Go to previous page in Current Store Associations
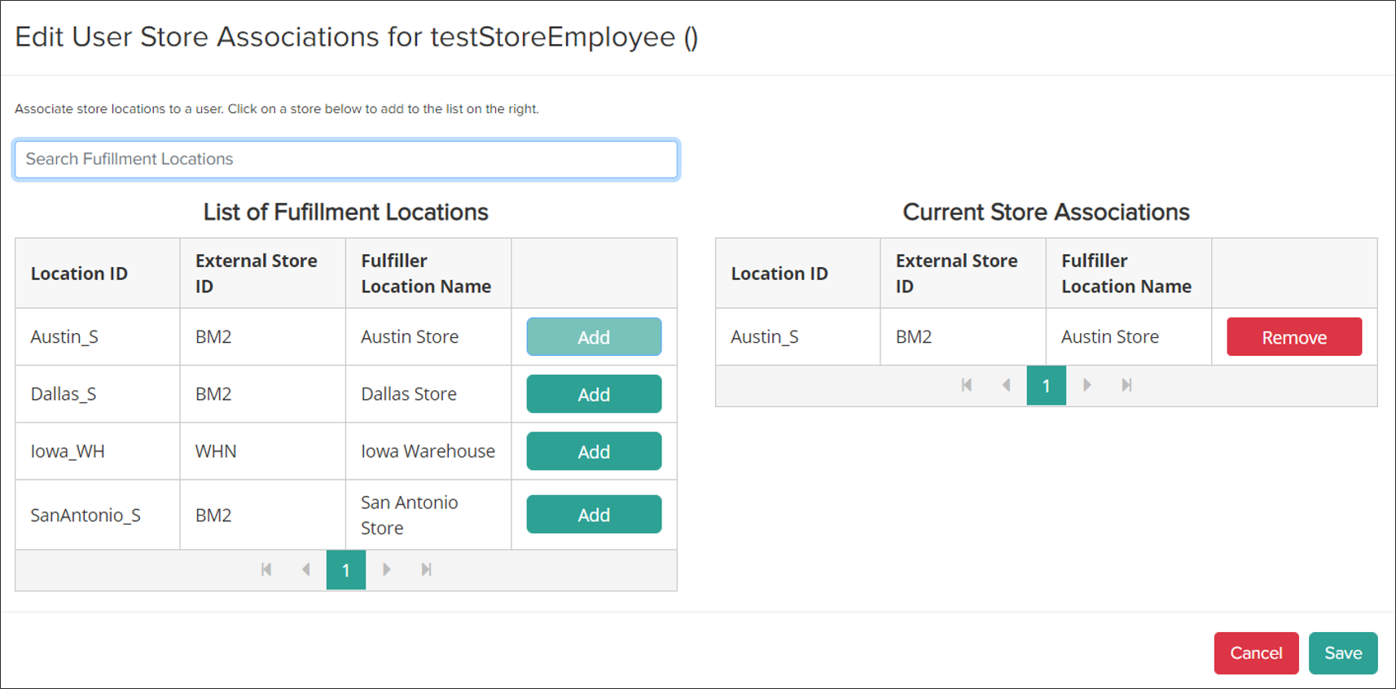Screen dimensions: 1396x689 pos(1007,385)
